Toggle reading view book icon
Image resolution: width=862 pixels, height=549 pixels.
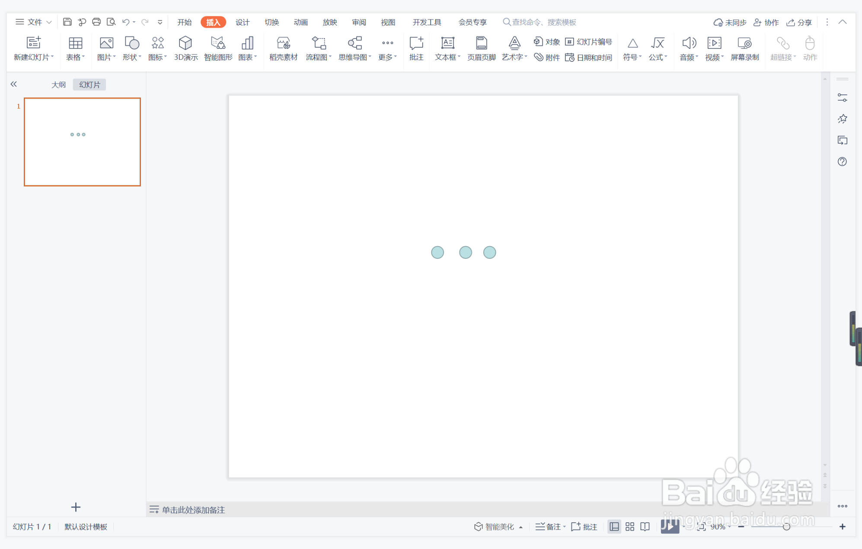pyautogui.click(x=645, y=527)
